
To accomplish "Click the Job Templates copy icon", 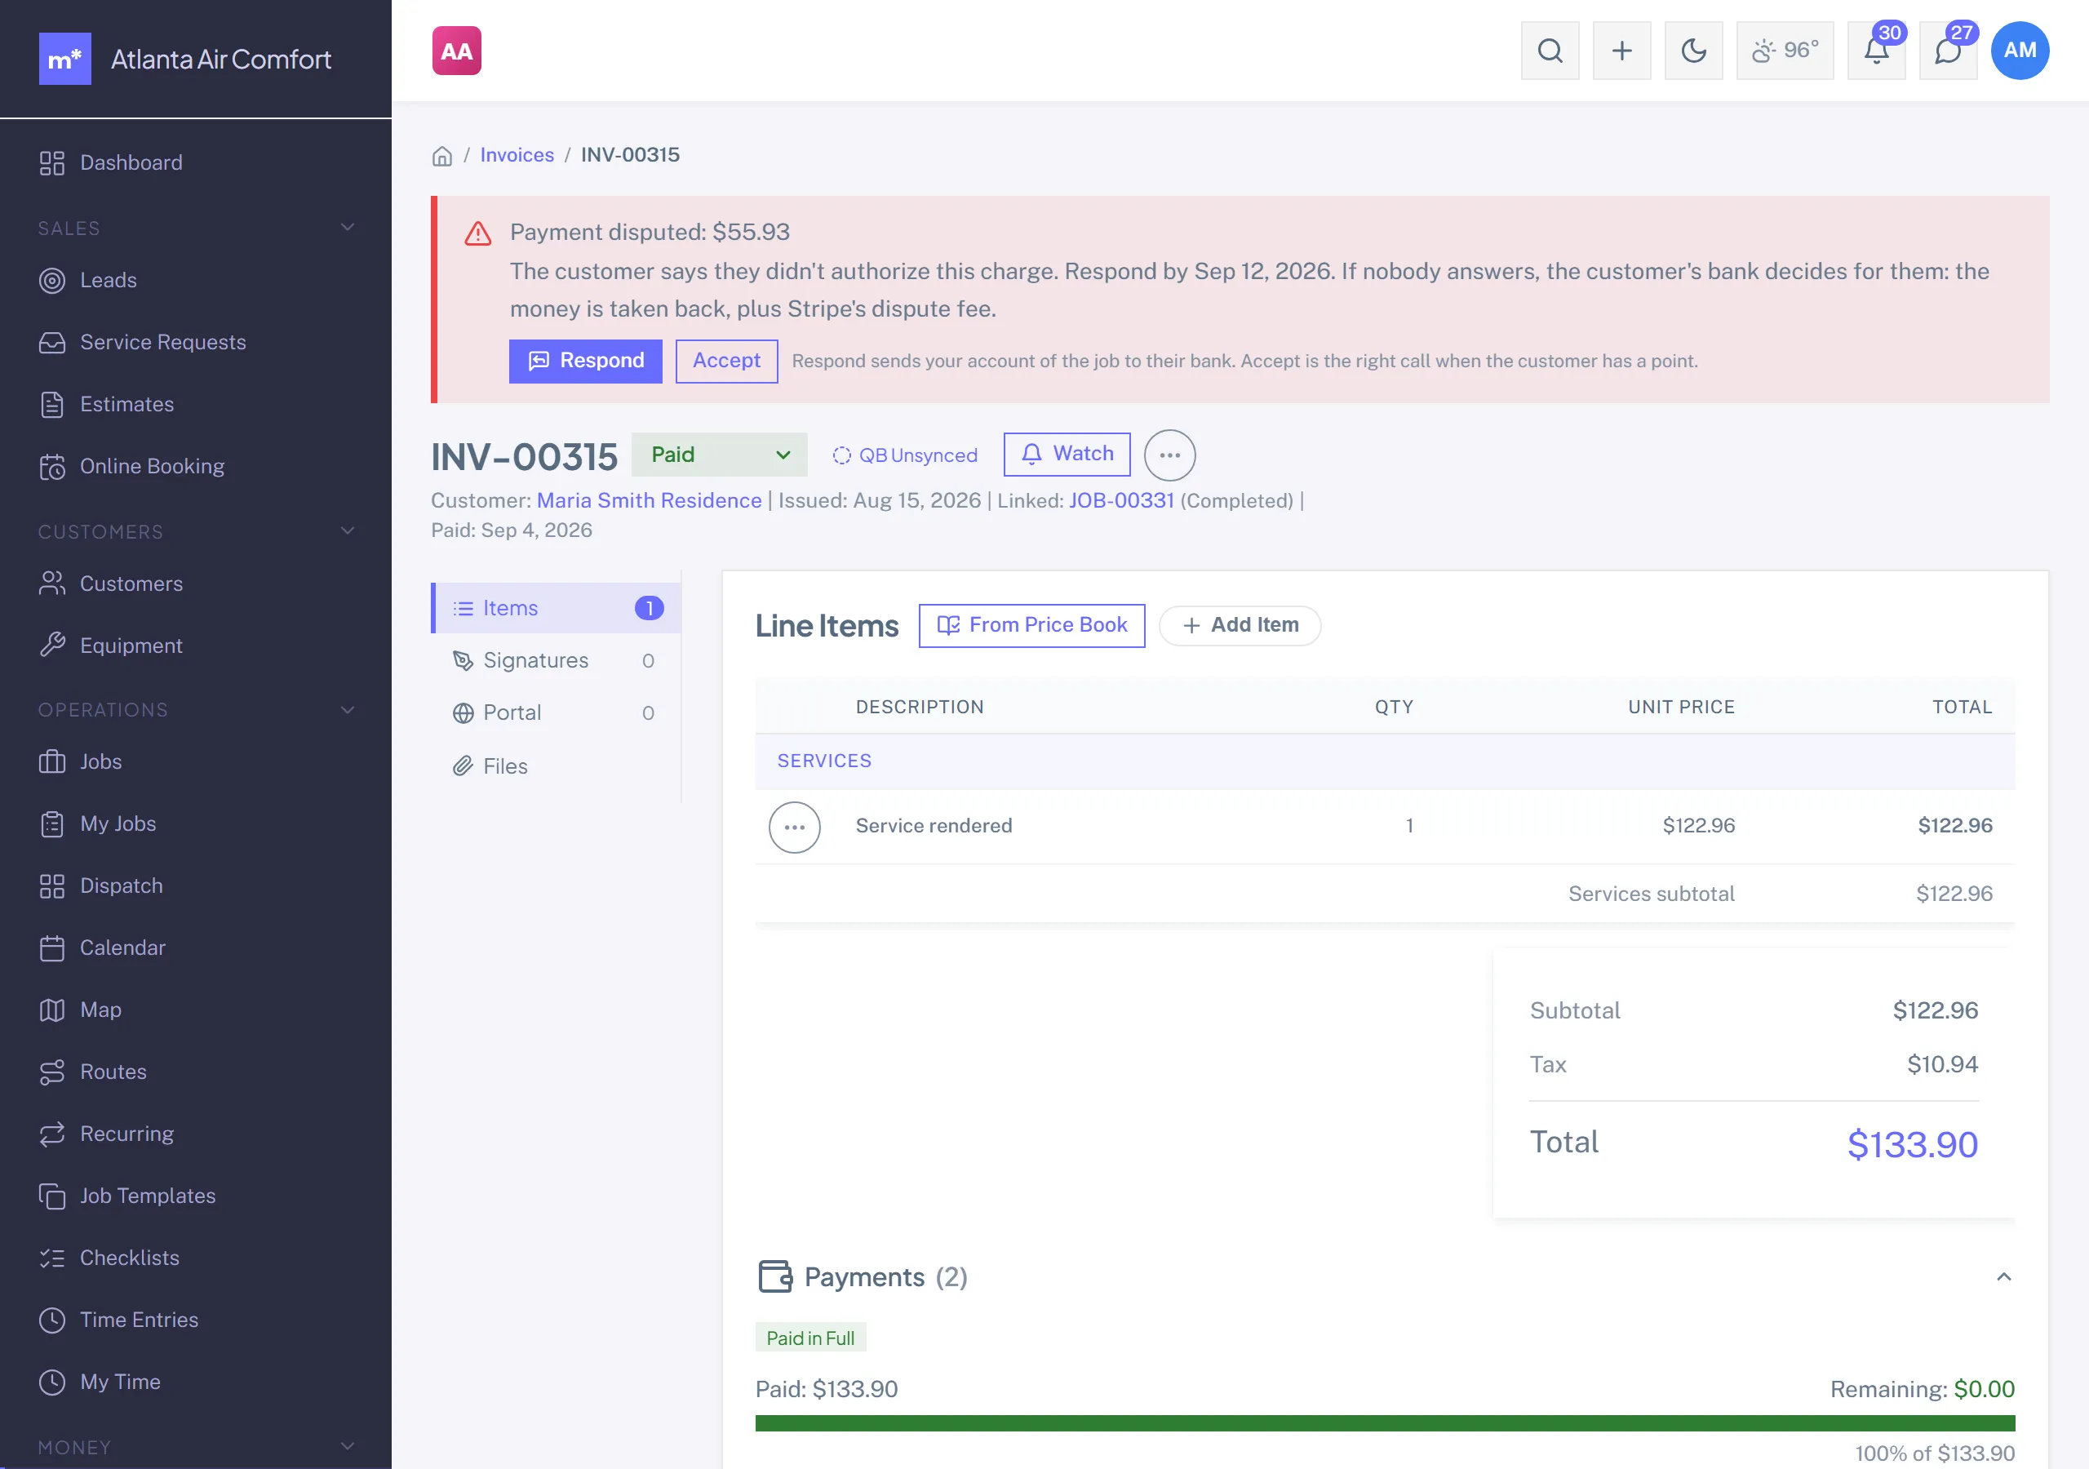I will click(x=52, y=1196).
